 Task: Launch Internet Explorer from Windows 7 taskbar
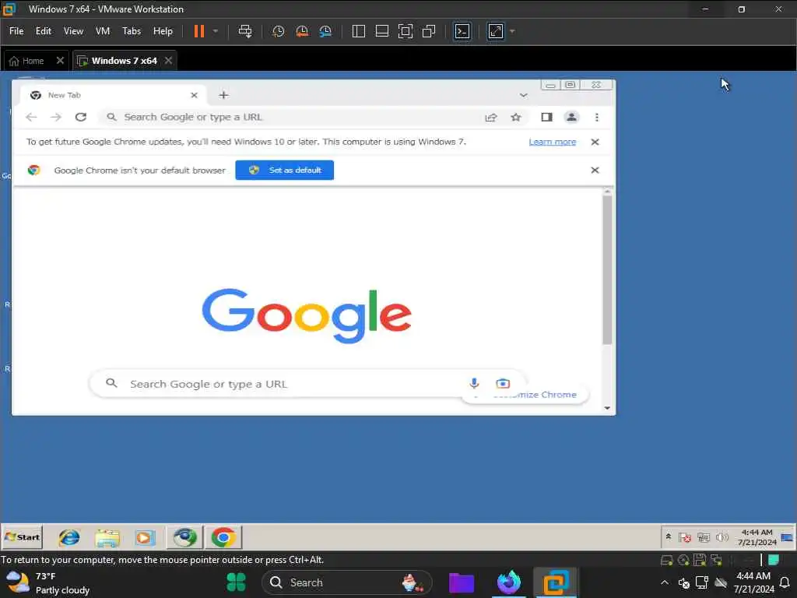pos(69,537)
